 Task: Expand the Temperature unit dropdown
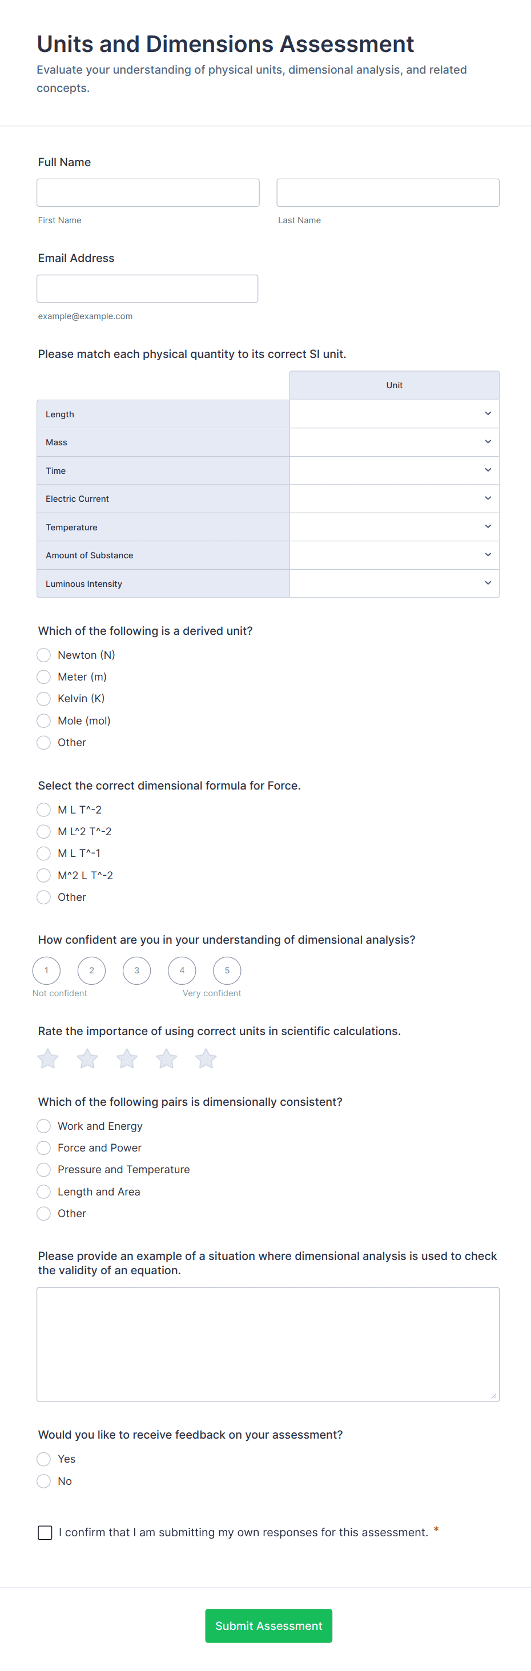click(394, 527)
